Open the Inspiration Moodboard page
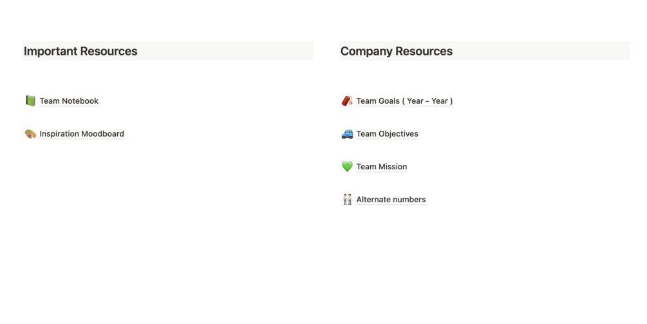647x324 pixels. coord(82,134)
